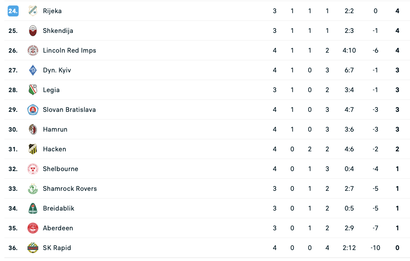The height and width of the screenshot is (261, 410).
Task: Click the Hamrun club crest
Action: coord(33,129)
